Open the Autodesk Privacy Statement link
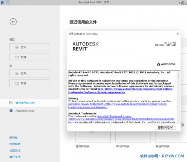The image size is (187, 162). tap(118, 105)
